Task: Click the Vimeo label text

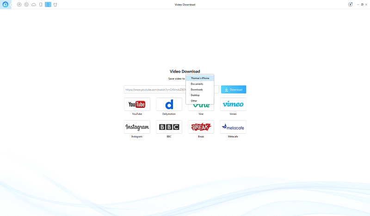Action: click(x=233, y=114)
